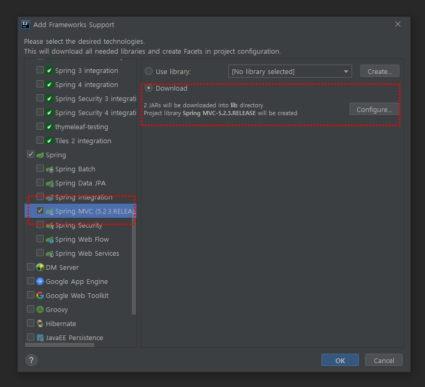Click the Spring Security 3 integration icon
The width and height of the screenshot is (425, 387).
49,98
